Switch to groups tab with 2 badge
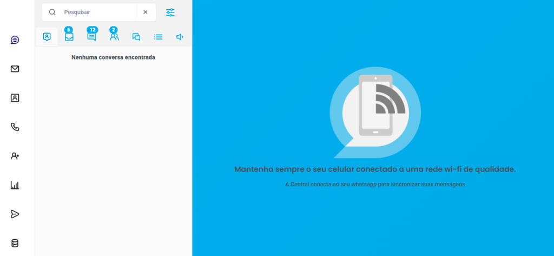 click(114, 37)
